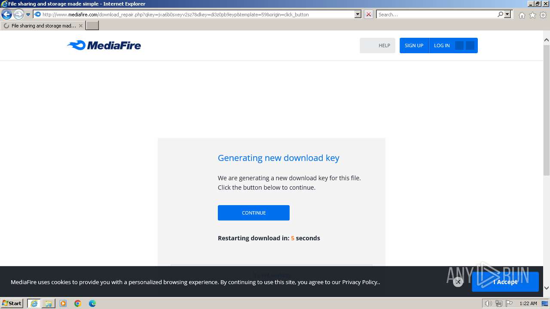Click the volume speaker tray icon
Image resolution: width=550 pixels, height=309 pixels.
[488, 303]
